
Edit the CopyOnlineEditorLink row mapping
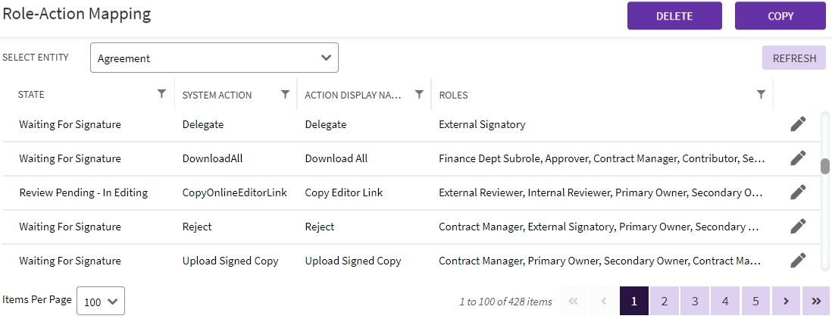(x=797, y=192)
